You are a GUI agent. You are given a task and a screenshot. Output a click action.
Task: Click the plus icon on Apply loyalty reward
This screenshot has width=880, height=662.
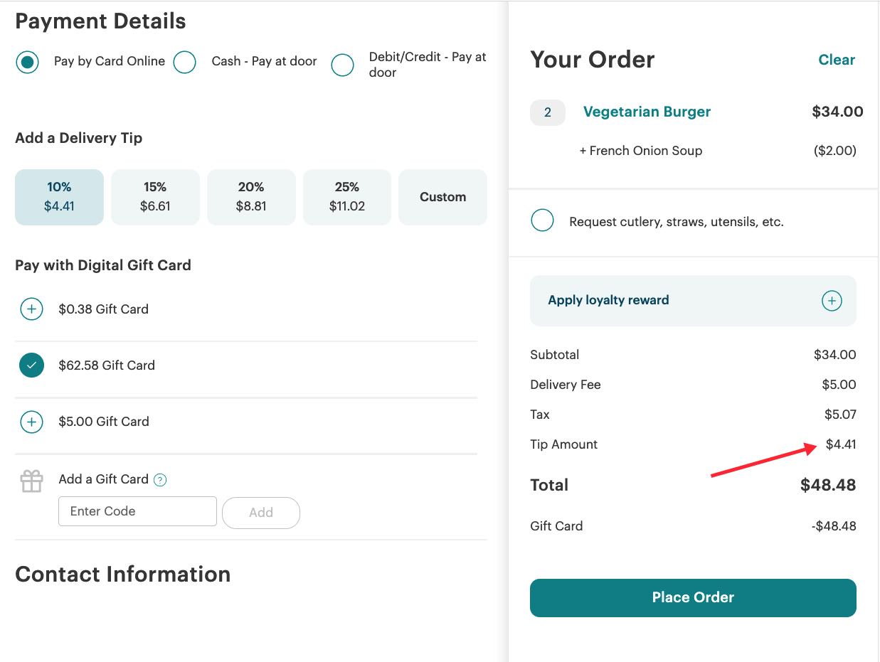(x=831, y=300)
